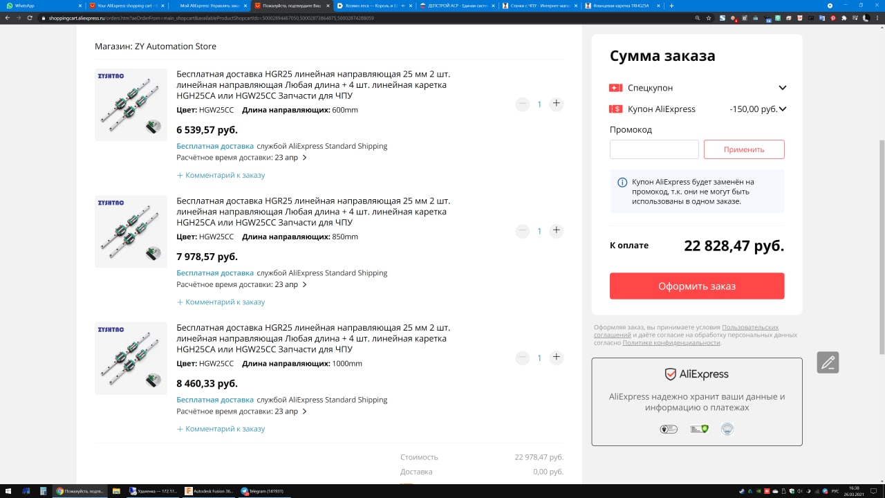
Task: Open the Extensions puzzle icon
Action: (844, 18)
